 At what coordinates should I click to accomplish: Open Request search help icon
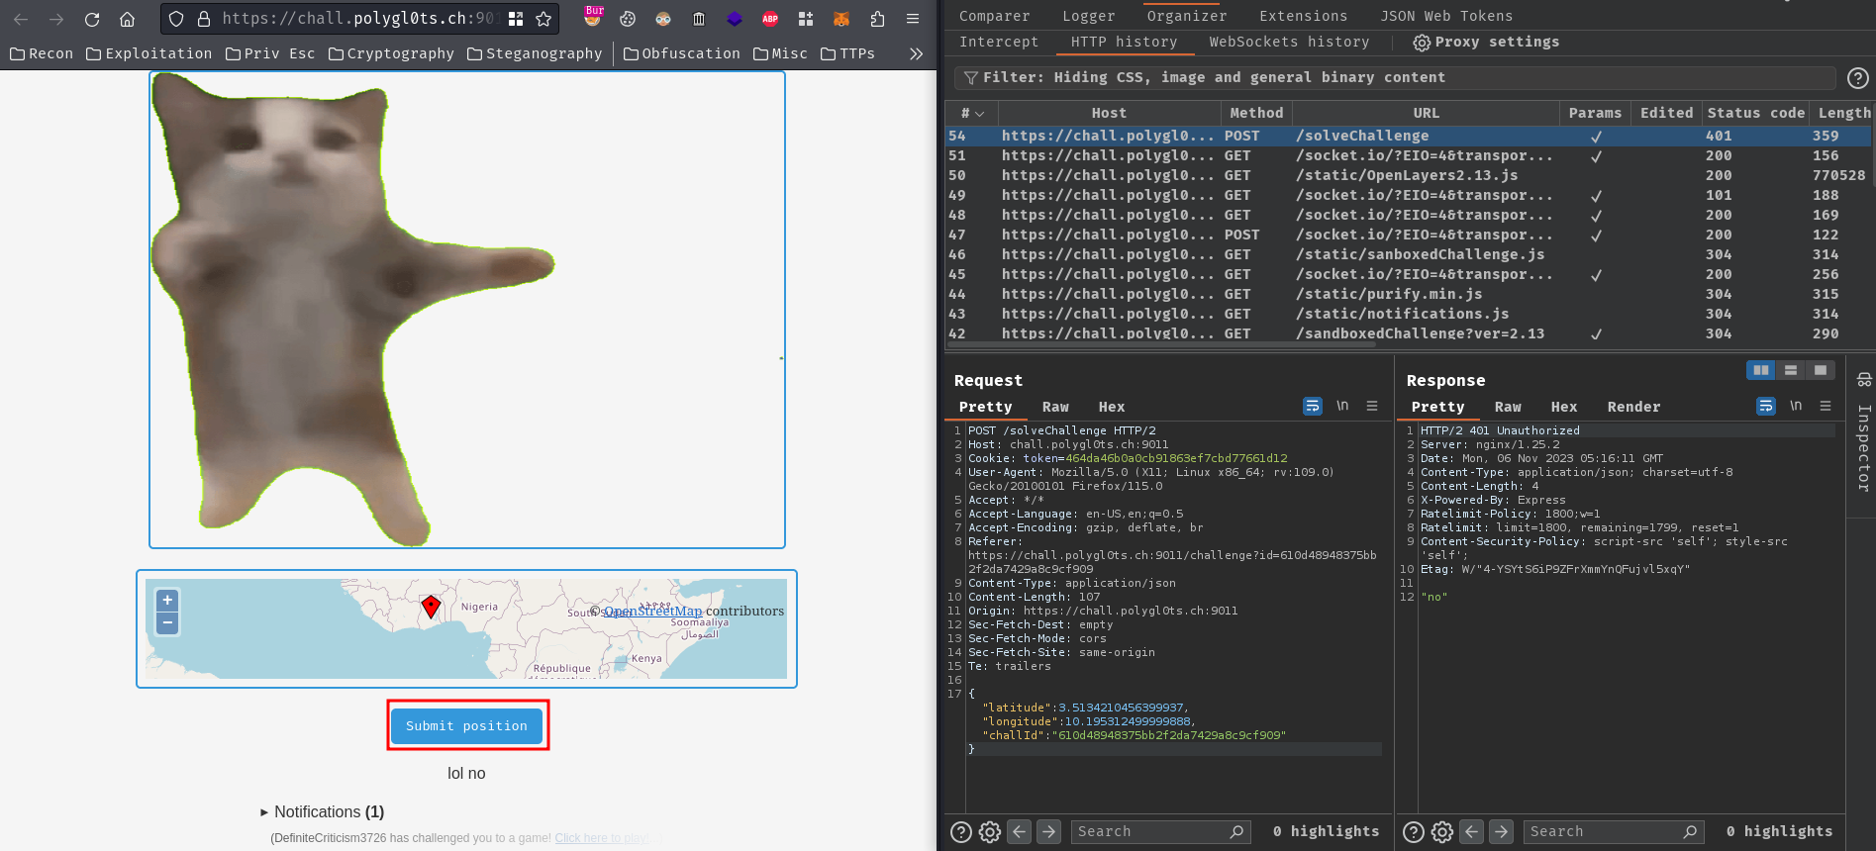point(960,832)
